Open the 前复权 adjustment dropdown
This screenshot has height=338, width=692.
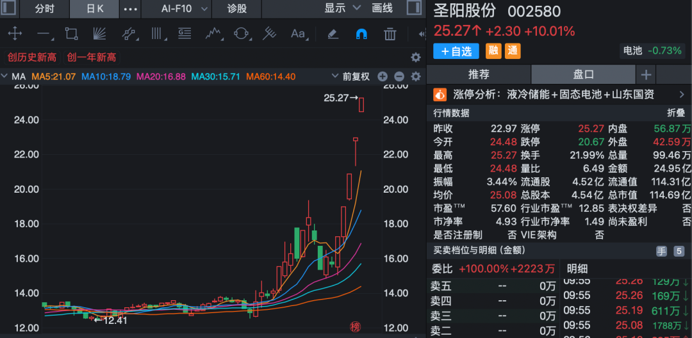coord(356,77)
